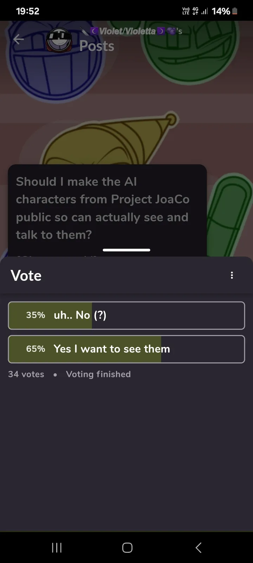This screenshot has width=253, height=563.
Task: Tap the Android home button
Action: click(127, 548)
